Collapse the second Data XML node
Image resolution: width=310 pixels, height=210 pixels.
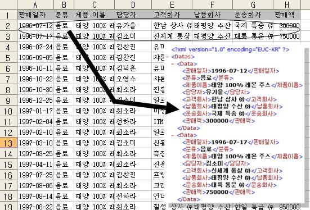(173, 135)
